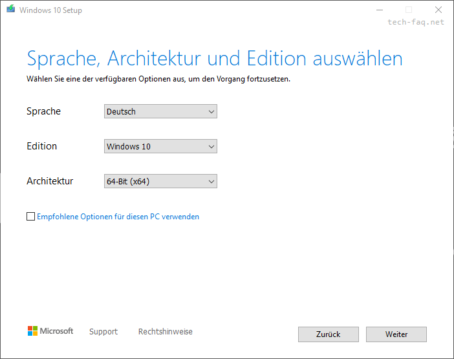Click the 'Architektur' field label

click(50, 181)
